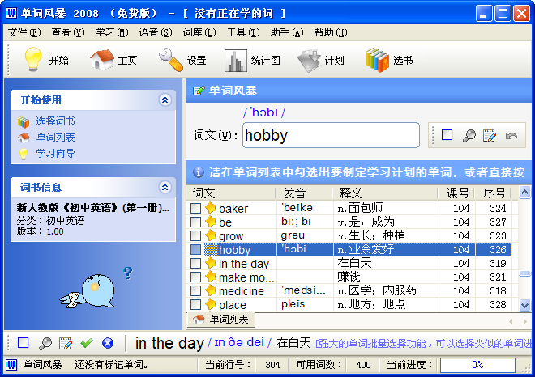535x377 pixels.
Task: Click the green checkmark in the bottom toolbar
Action: click(87, 343)
